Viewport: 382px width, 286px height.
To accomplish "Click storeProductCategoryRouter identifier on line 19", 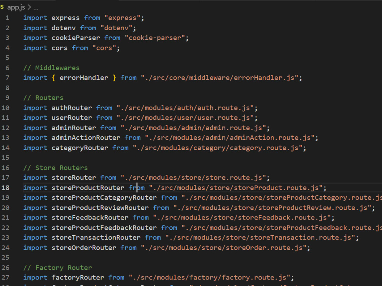I will 104,197.
